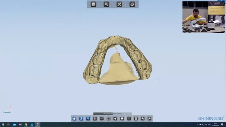Image resolution: width=226 pixels, height=127 pixels.
Task: Click the scanning progress bar above the toolbar
Action: pos(113,114)
